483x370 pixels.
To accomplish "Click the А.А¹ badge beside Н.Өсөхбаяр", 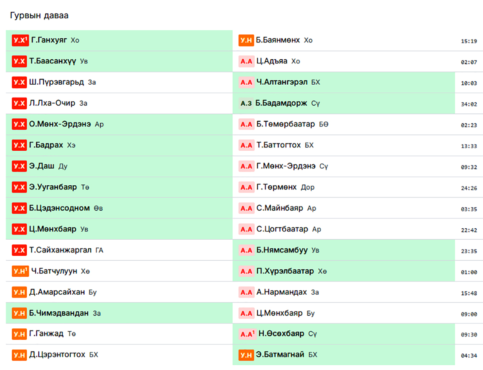I will (x=247, y=334).
